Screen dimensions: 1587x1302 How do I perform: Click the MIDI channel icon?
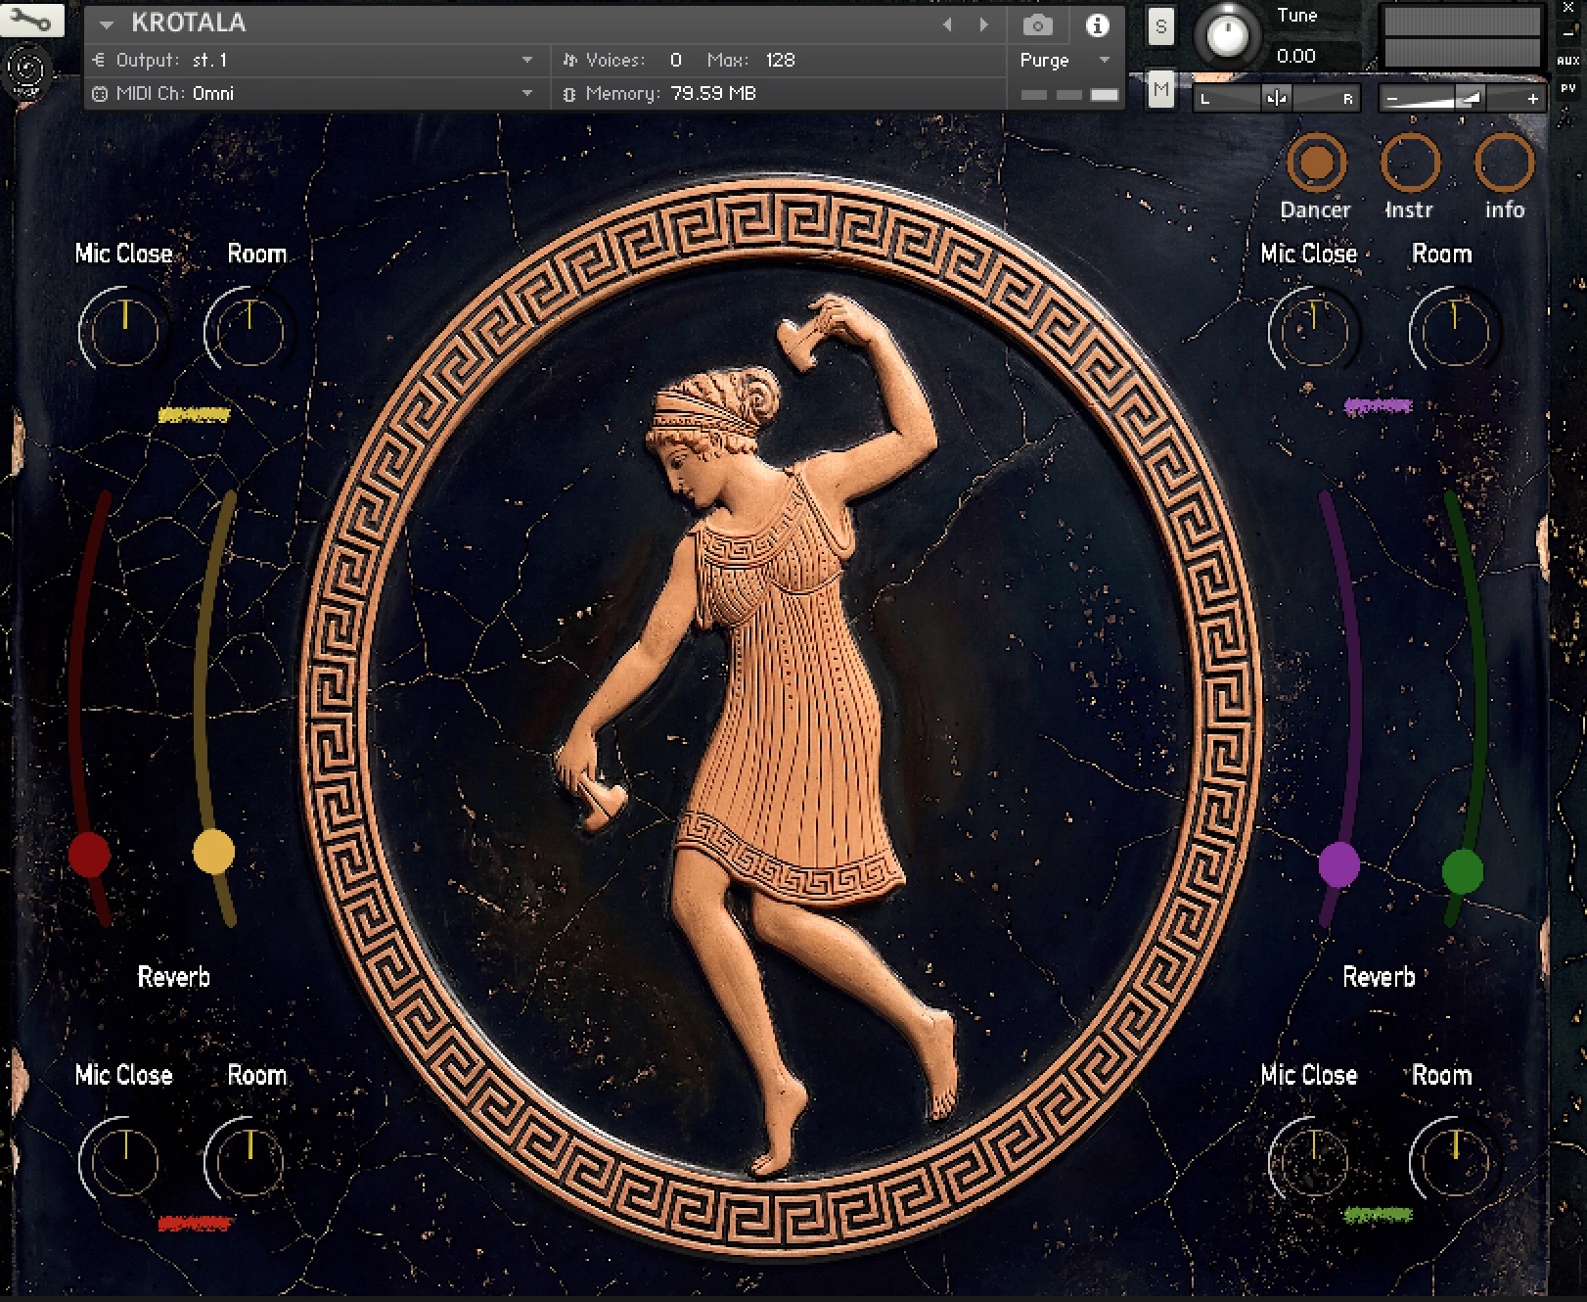coord(99,94)
